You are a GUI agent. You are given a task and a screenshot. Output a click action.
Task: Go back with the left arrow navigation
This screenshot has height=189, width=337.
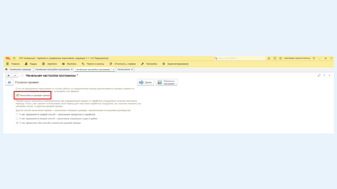[8, 76]
